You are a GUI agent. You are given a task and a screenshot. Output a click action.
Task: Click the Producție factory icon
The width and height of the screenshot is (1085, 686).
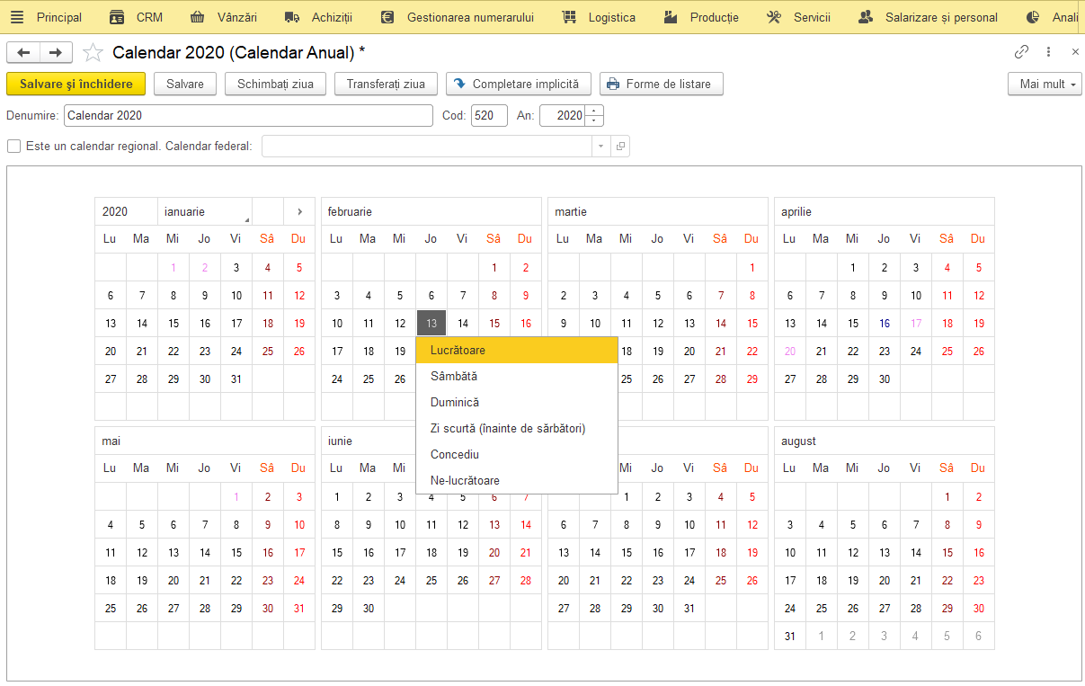[671, 17]
